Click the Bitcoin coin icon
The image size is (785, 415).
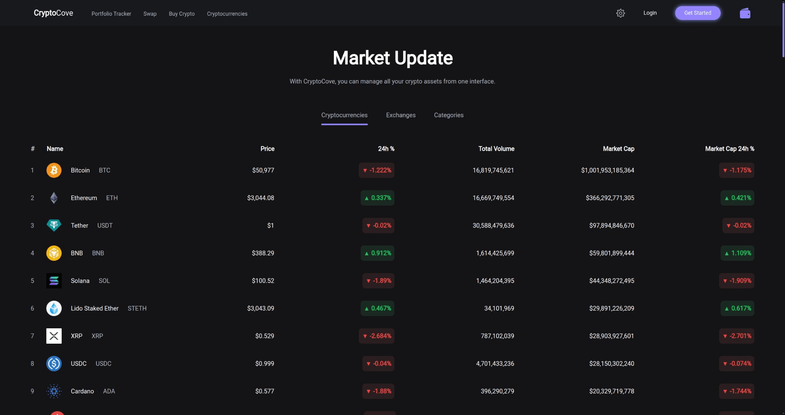[x=54, y=170]
